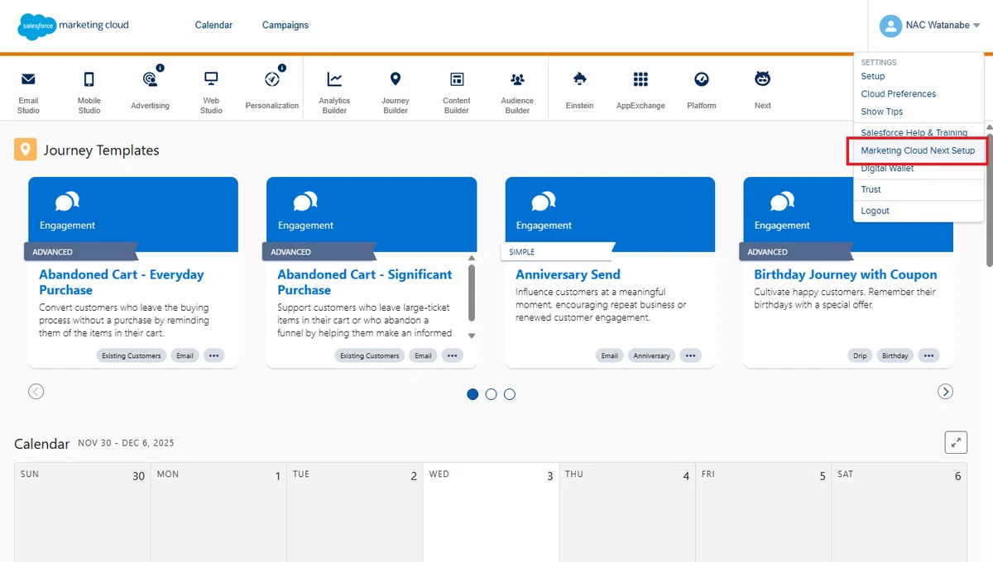The width and height of the screenshot is (993, 562).
Task: Click Drip tag on Birthday Journey
Action: [861, 355]
